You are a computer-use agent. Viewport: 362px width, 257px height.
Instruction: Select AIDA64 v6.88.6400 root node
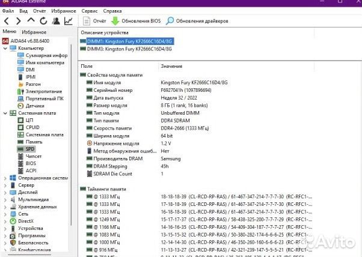pos(26,41)
